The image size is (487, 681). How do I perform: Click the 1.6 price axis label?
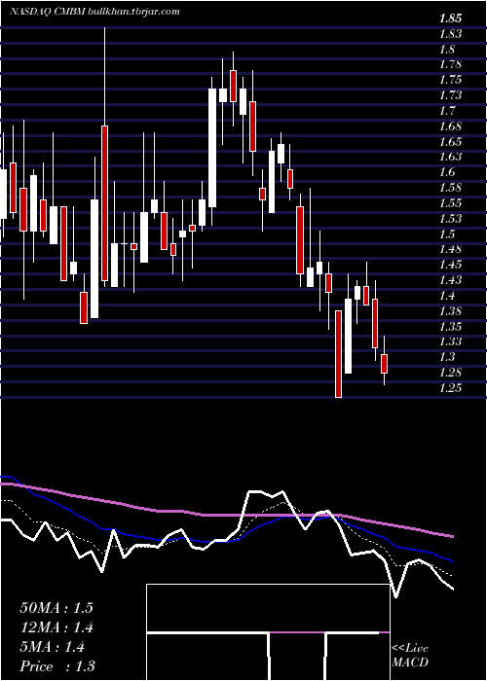[x=447, y=172]
